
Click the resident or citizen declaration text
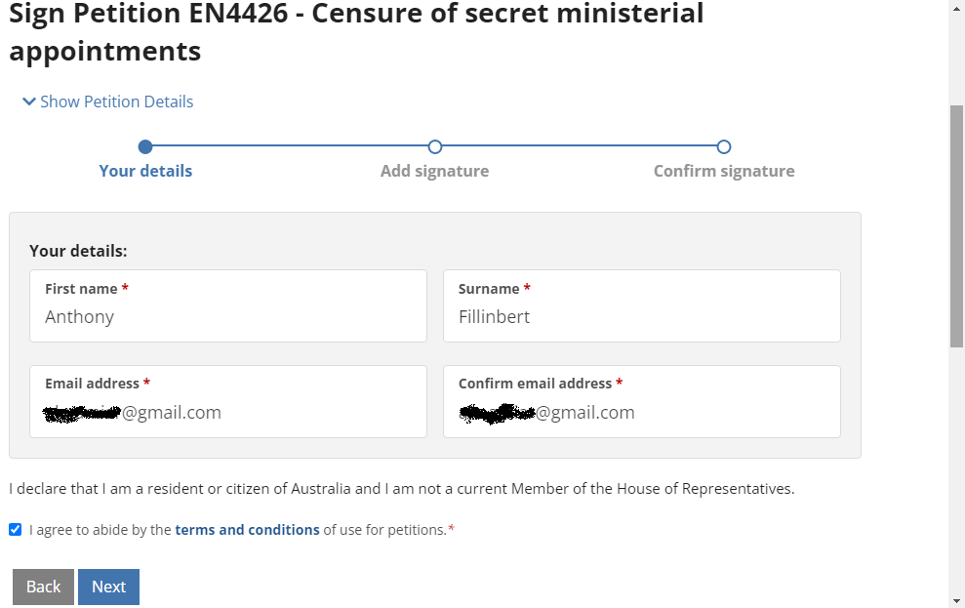401,488
